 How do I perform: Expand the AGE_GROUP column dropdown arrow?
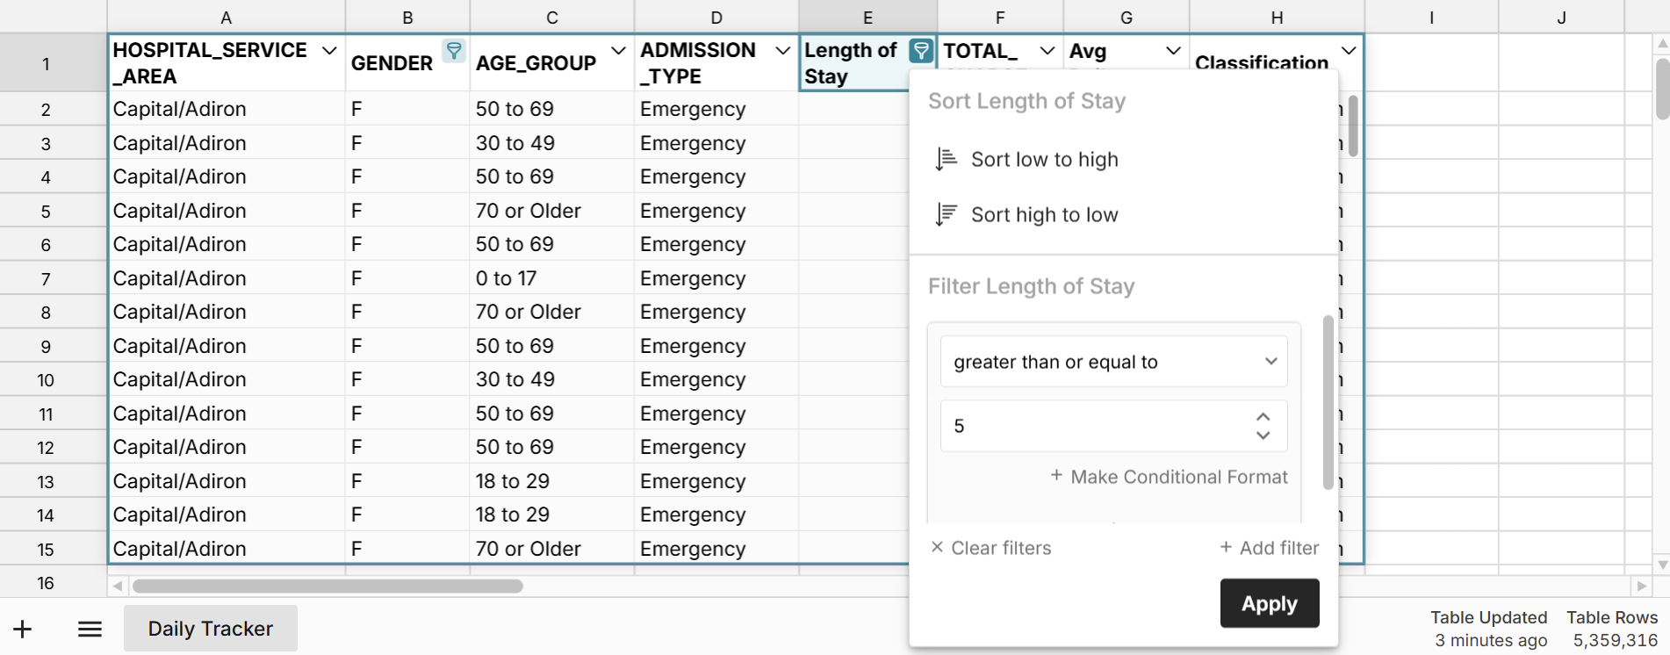pyautogui.click(x=618, y=51)
